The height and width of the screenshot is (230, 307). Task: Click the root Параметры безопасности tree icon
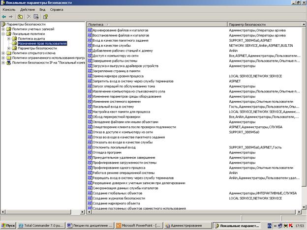click(3, 24)
